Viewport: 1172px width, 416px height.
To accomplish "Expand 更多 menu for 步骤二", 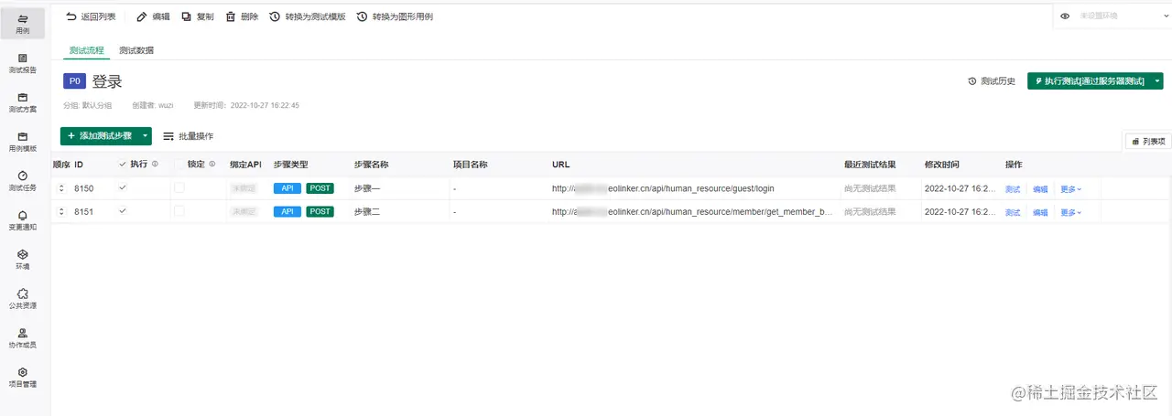I will click(1070, 212).
